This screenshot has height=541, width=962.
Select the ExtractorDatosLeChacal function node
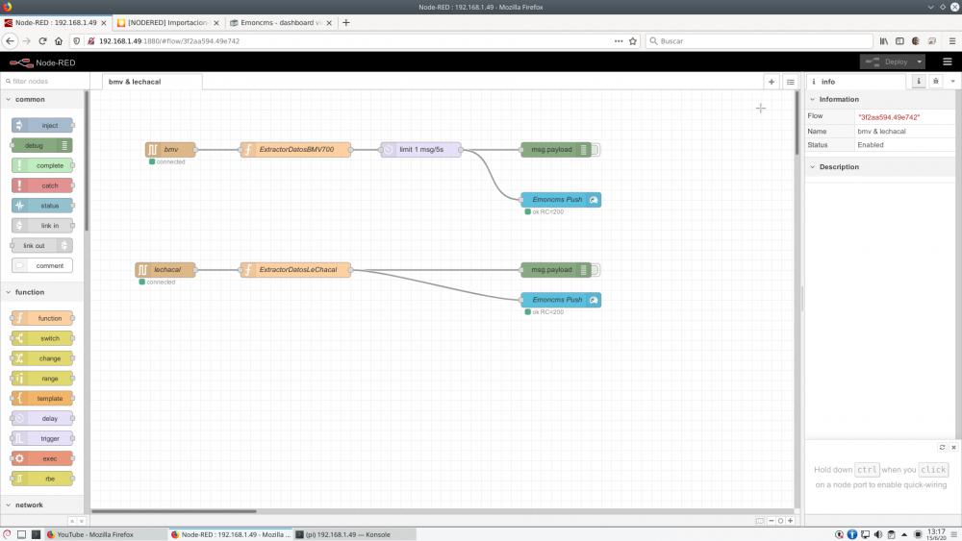[x=295, y=270]
